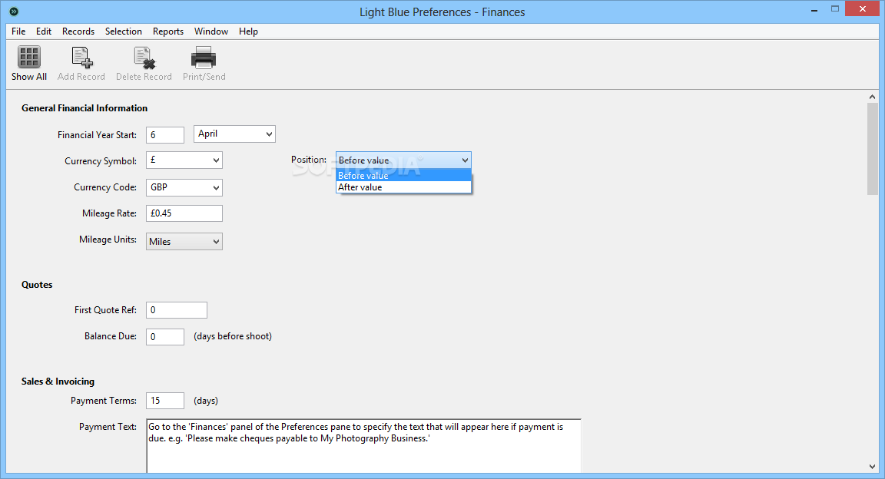The height and width of the screenshot is (479, 885).
Task: Maximize the Preferences window
Action: [x=835, y=9]
